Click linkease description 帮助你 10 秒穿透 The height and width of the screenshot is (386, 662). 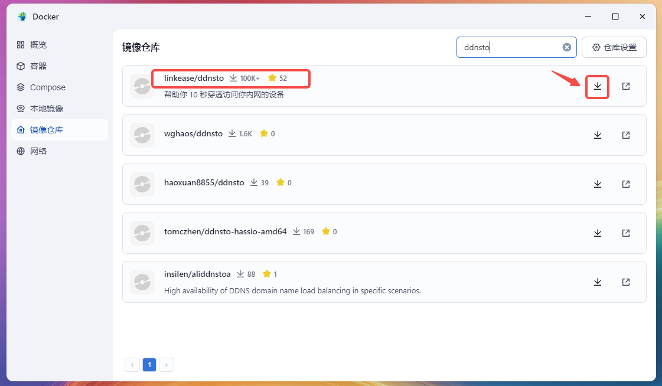coord(224,94)
